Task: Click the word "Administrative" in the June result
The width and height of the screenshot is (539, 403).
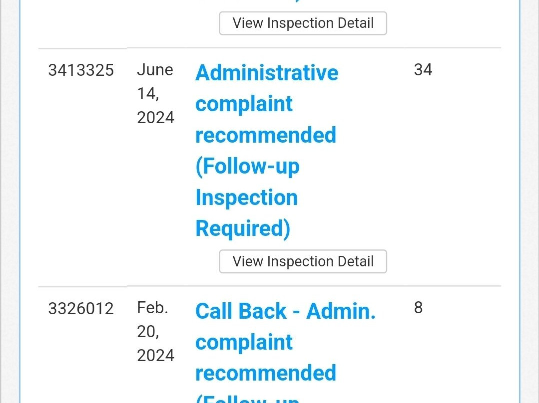Action: pos(267,73)
